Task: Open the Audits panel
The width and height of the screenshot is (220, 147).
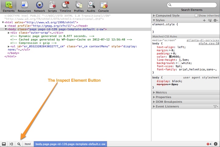Action: pos(91,7)
